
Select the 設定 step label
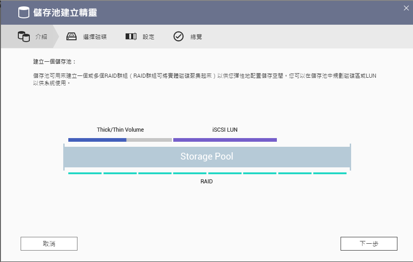(x=149, y=37)
